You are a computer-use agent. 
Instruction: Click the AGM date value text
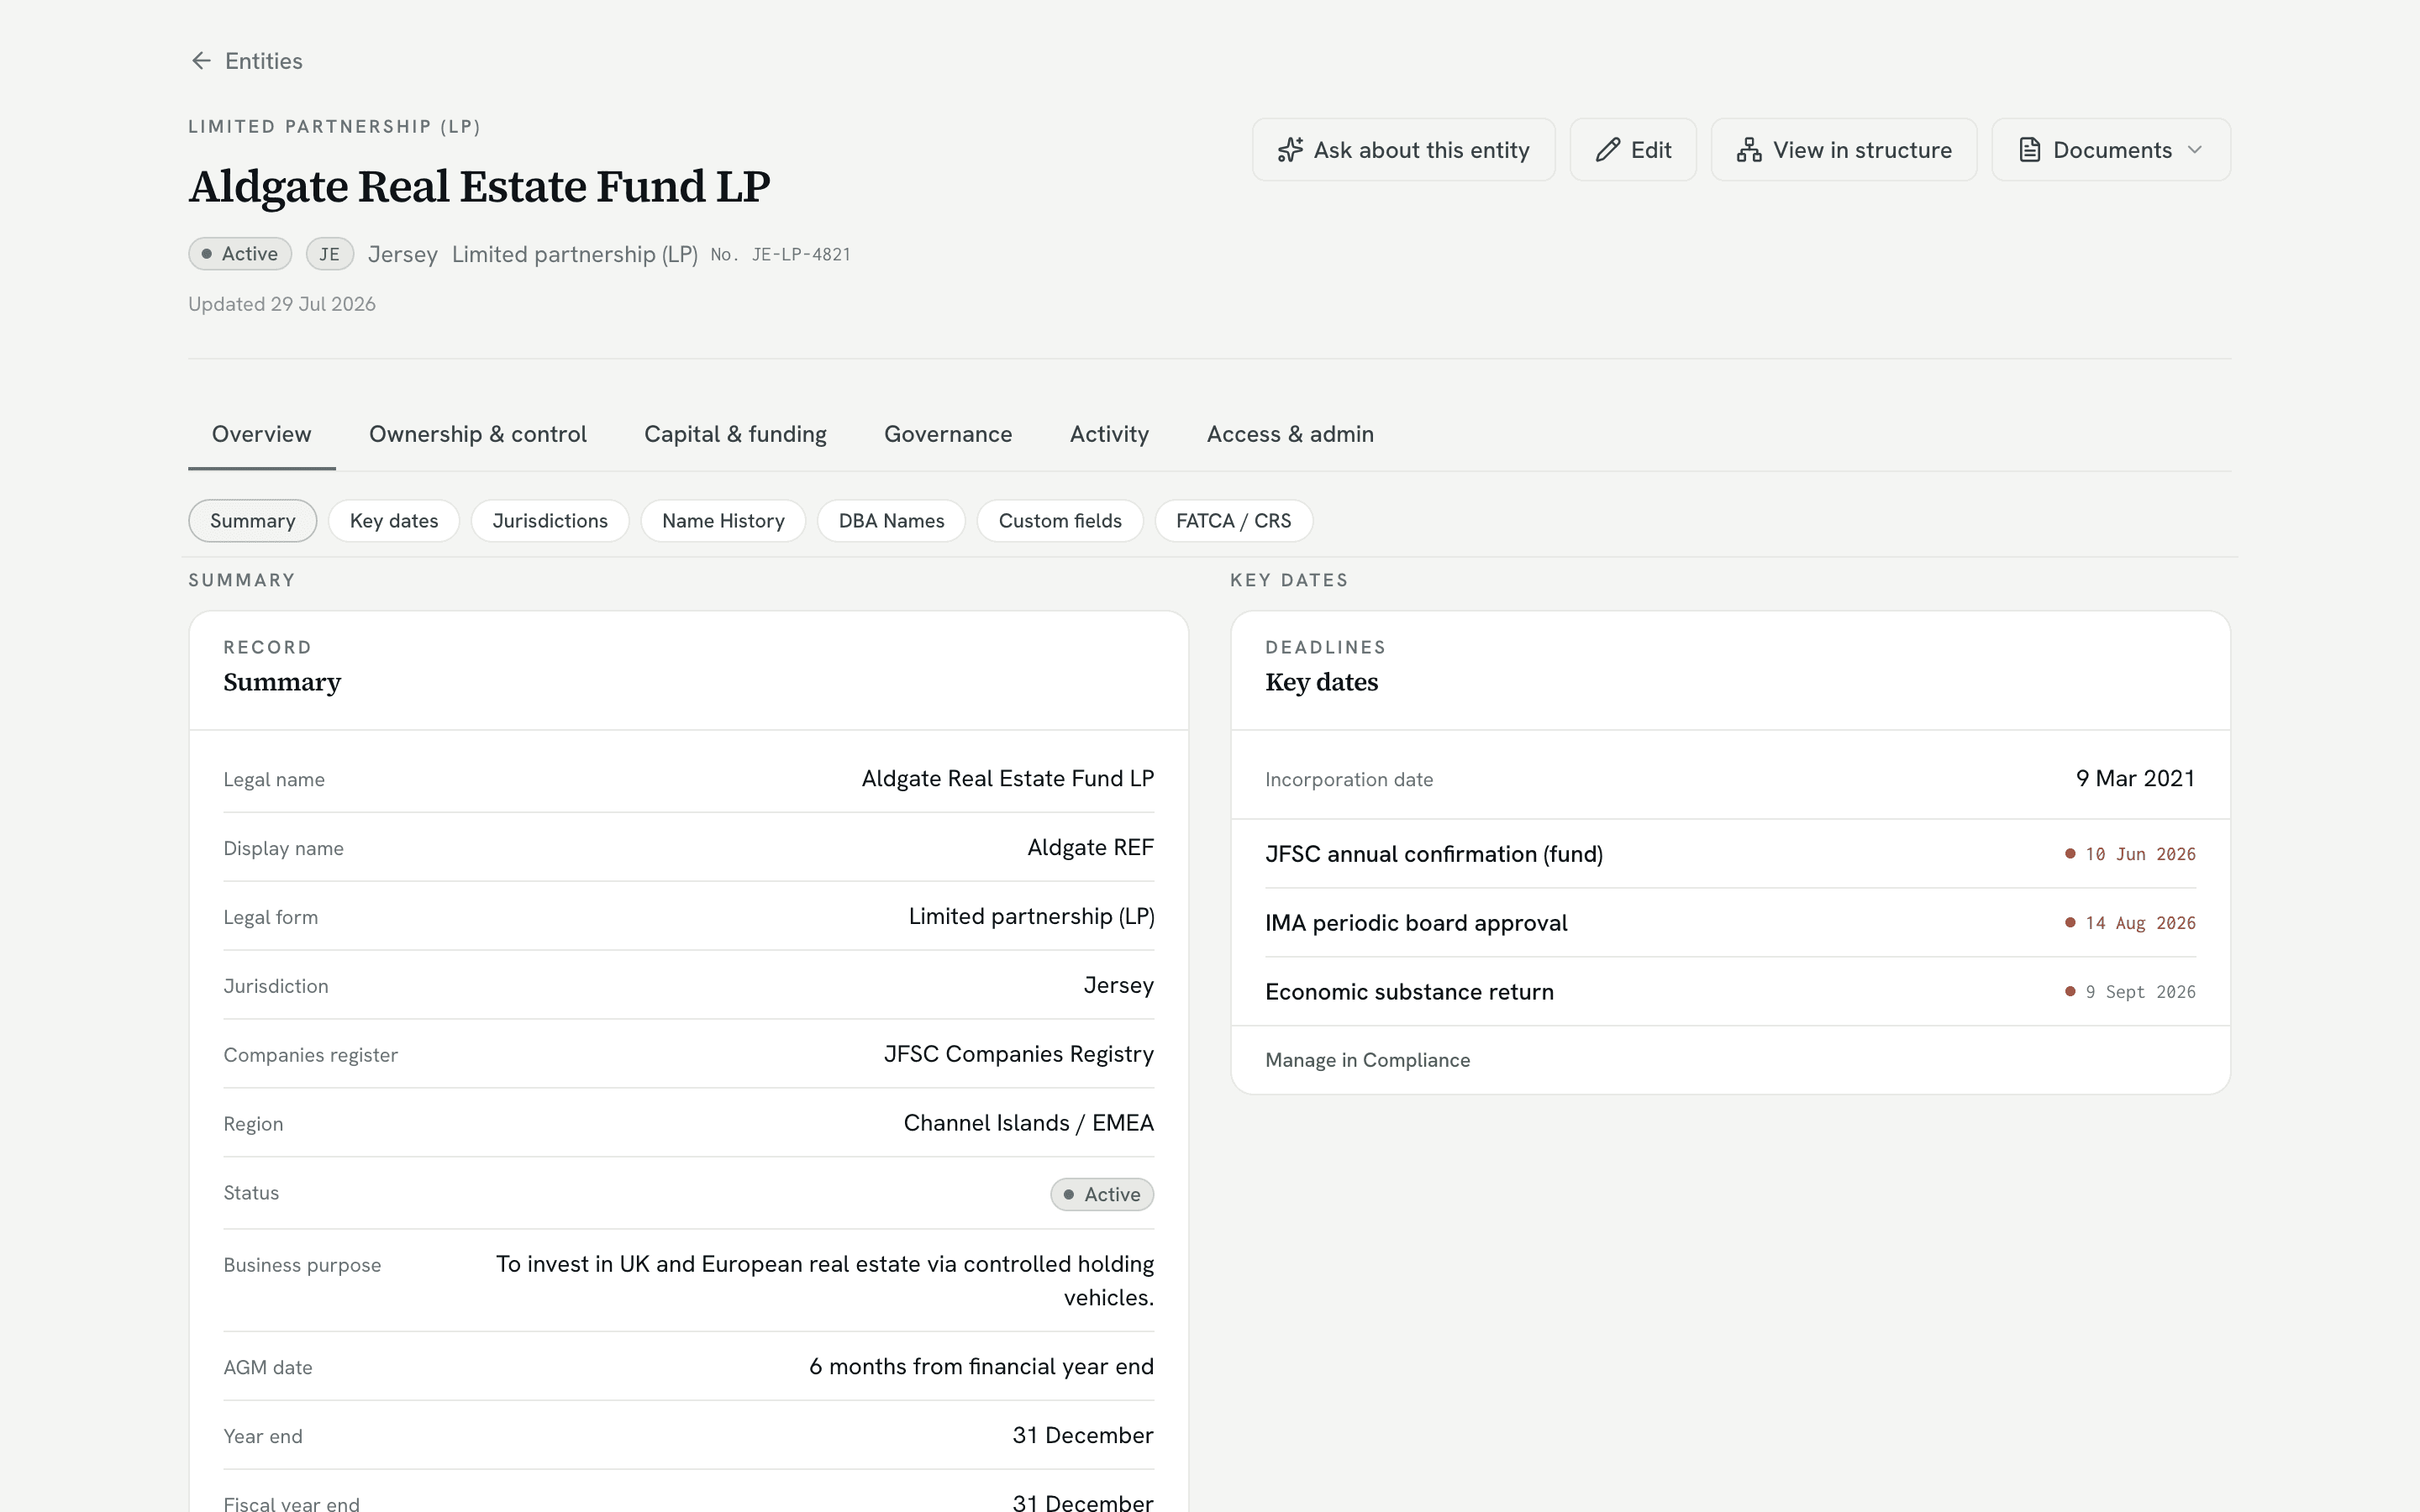click(981, 1367)
